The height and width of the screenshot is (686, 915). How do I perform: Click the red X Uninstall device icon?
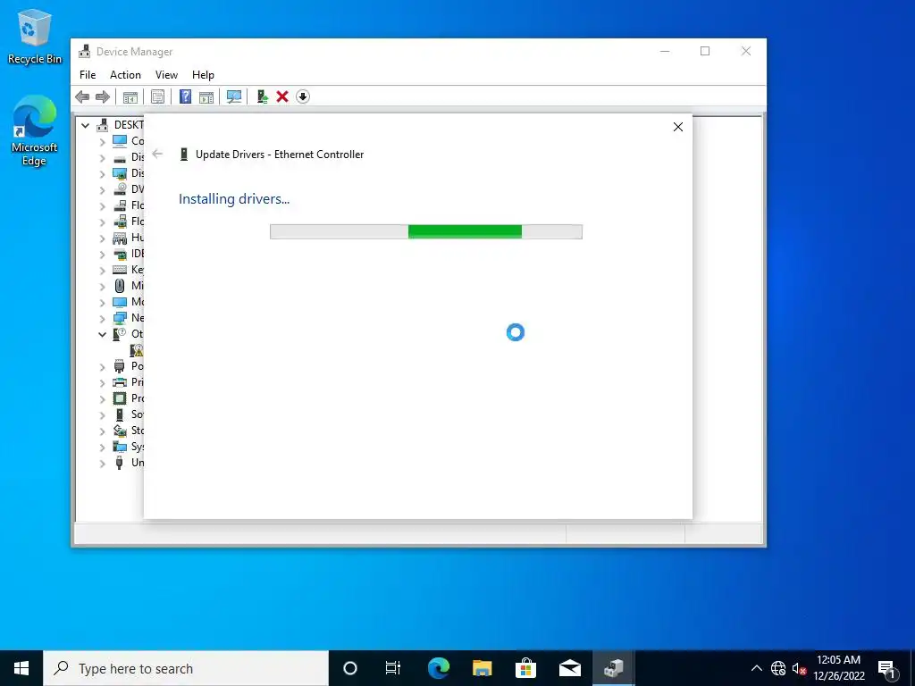click(282, 96)
